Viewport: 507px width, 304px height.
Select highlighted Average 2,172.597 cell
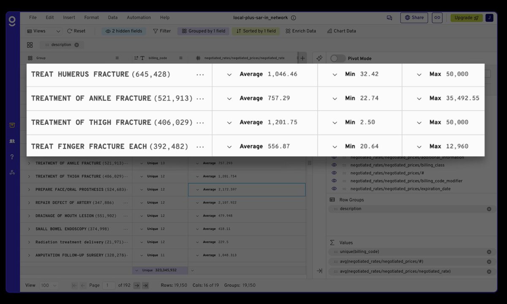tap(247, 189)
